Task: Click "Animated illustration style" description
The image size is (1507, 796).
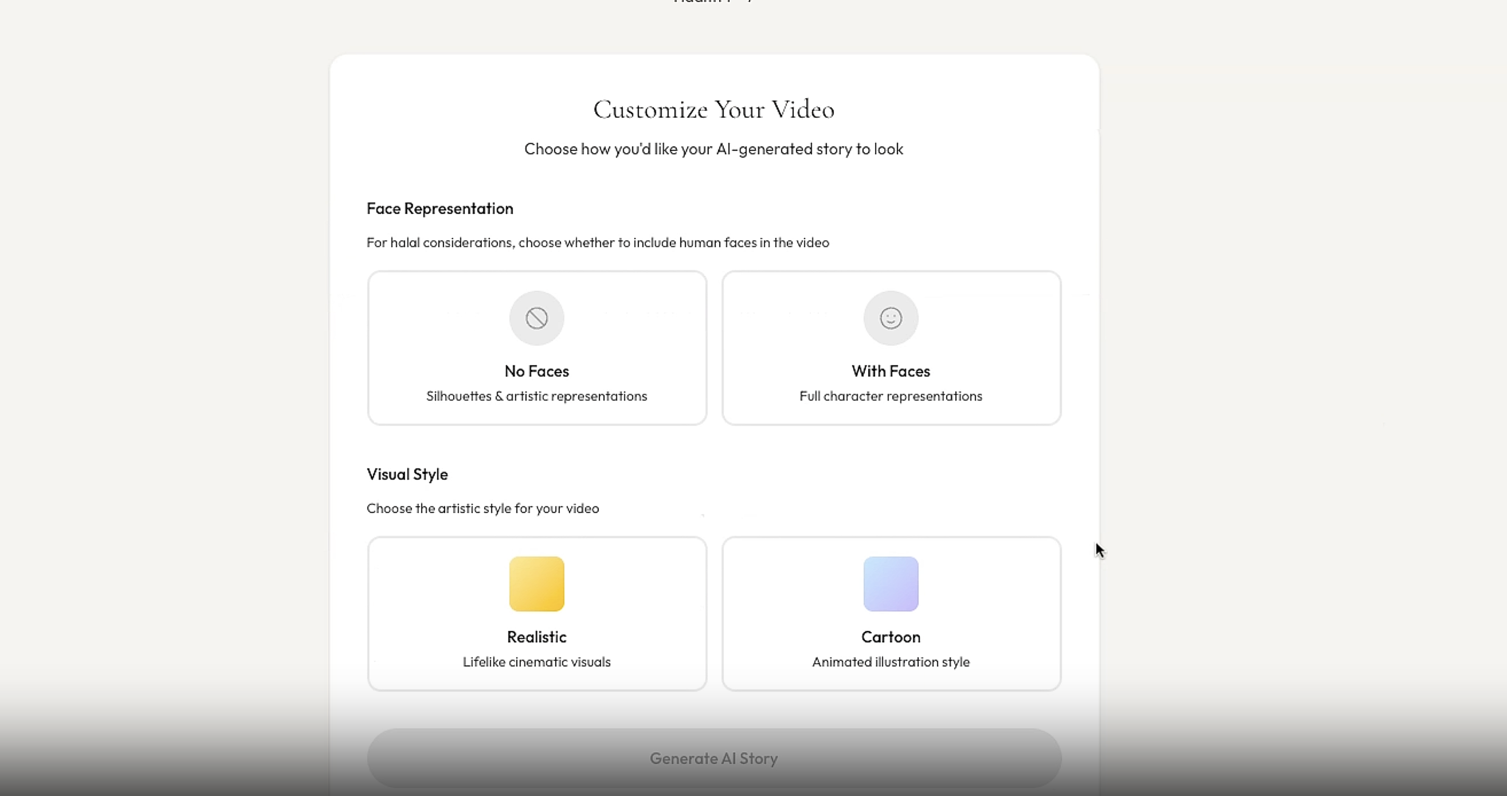Action: 891,662
